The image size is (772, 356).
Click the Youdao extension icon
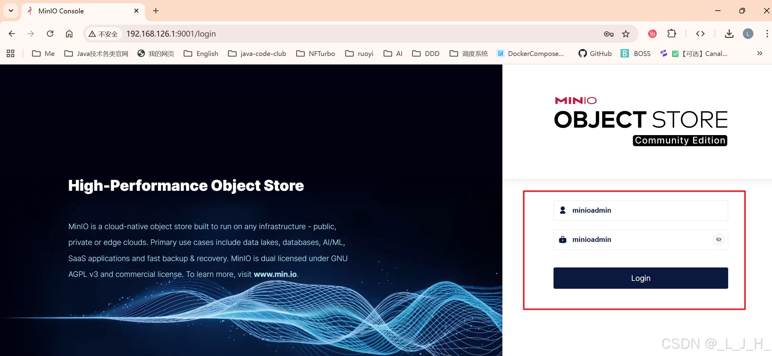point(652,34)
